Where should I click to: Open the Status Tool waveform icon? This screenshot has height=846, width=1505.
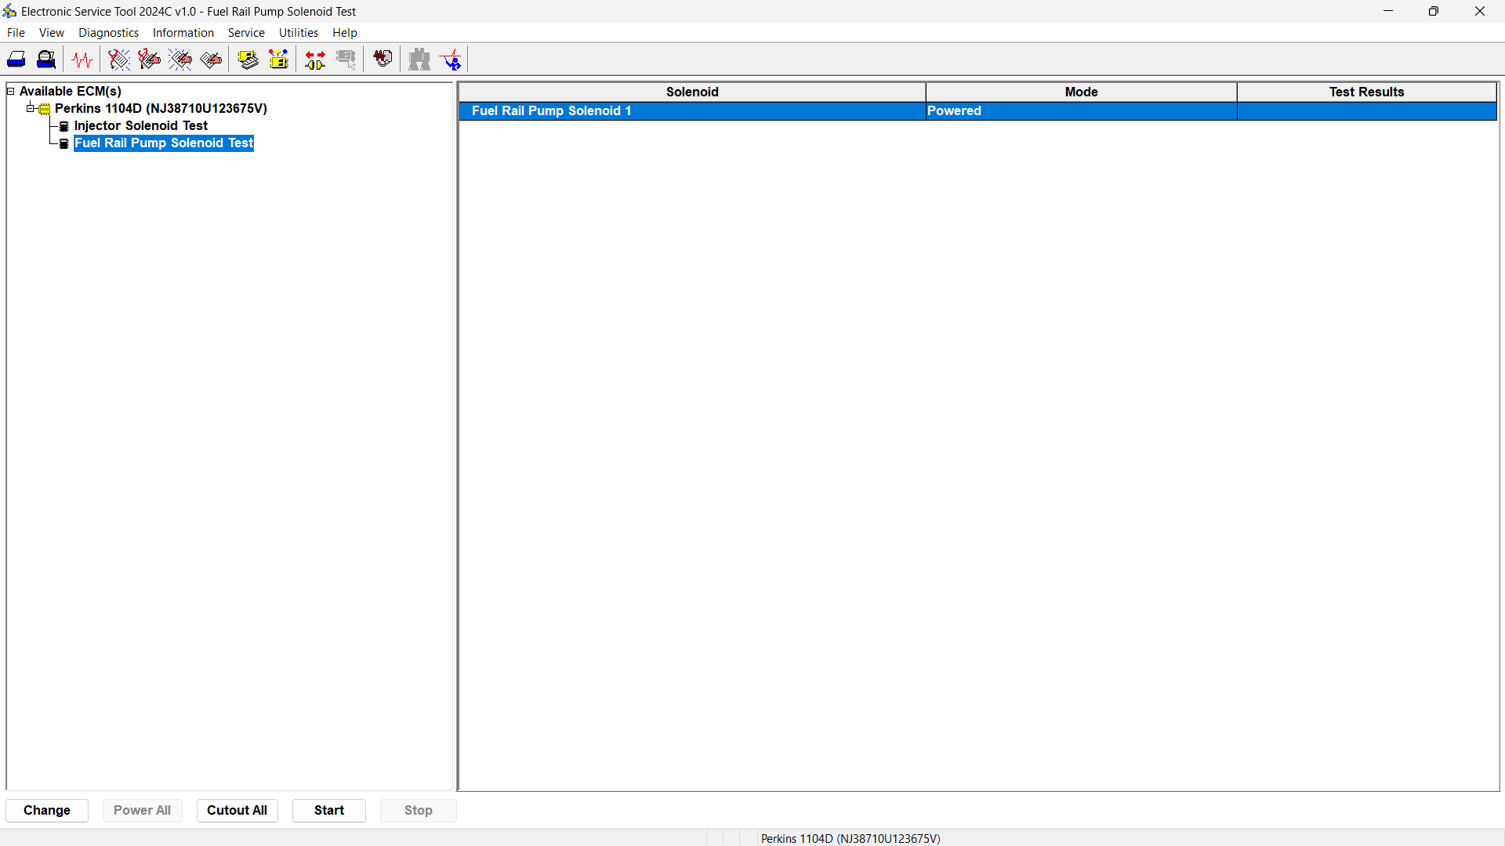(x=82, y=60)
